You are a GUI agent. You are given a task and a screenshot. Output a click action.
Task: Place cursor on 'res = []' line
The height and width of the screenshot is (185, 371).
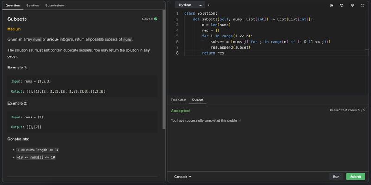point(211,31)
